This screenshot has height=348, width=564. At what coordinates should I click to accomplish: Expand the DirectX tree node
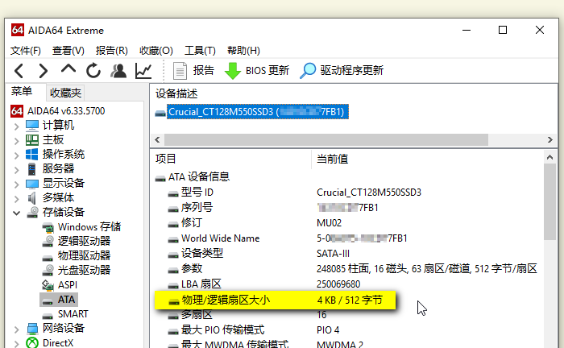tap(16, 343)
